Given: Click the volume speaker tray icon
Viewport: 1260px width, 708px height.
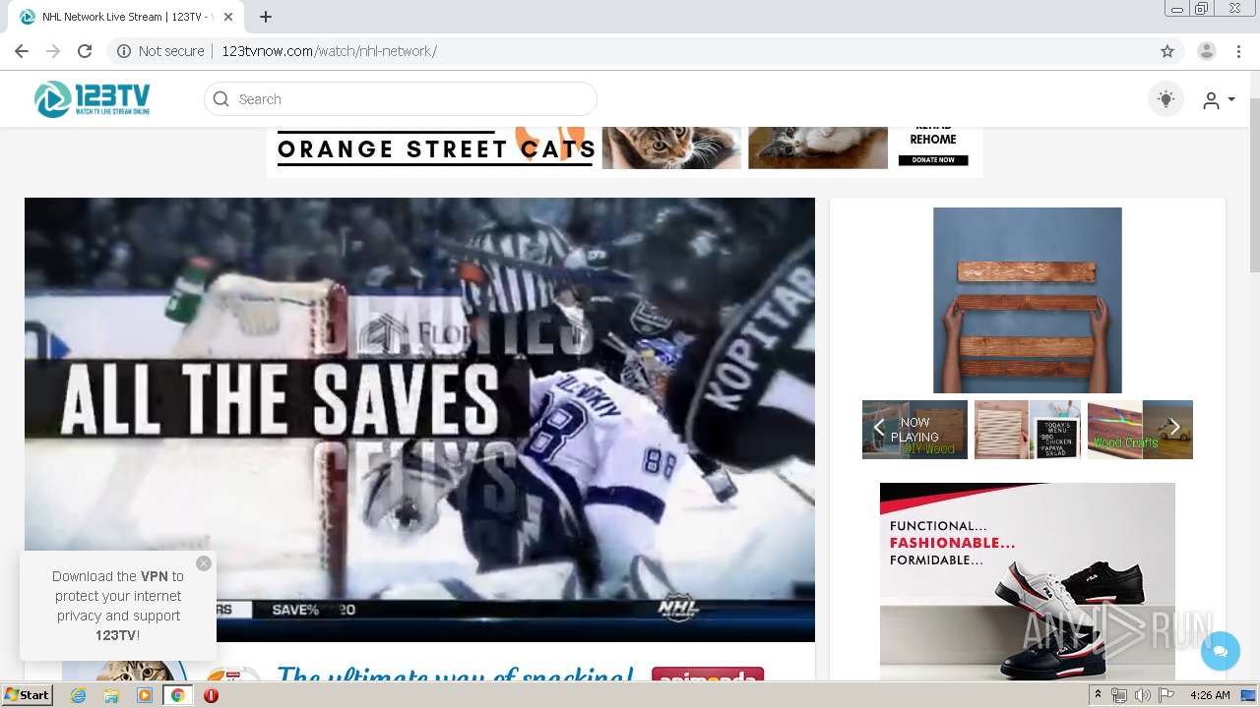Looking at the screenshot, I should click(1143, 695).
